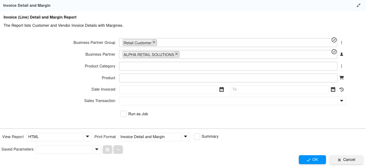Click the Sales Transaction label
Screen dimensions: 366x167
(100, 101)
